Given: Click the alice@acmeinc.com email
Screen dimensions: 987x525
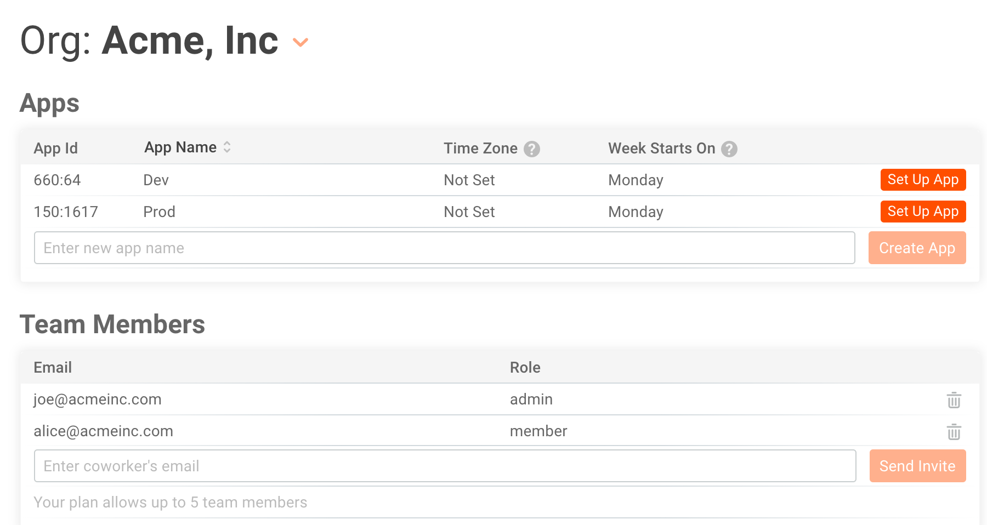Looking at the screenshot, I should tap(103, 431).
